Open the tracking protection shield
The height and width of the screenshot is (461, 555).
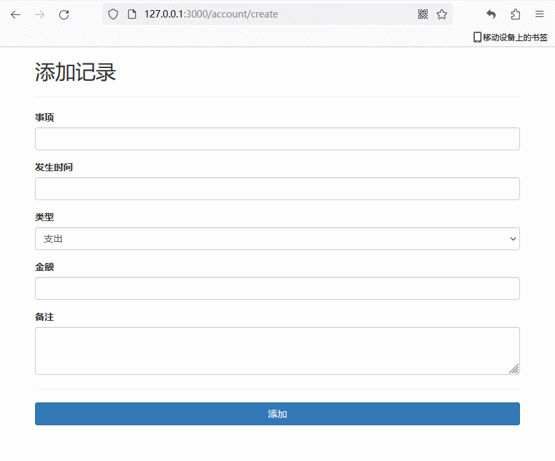click(x=113, y=14)
